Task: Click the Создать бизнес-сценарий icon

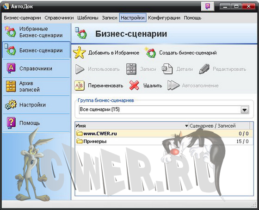Action: click(x=150, y=53)
